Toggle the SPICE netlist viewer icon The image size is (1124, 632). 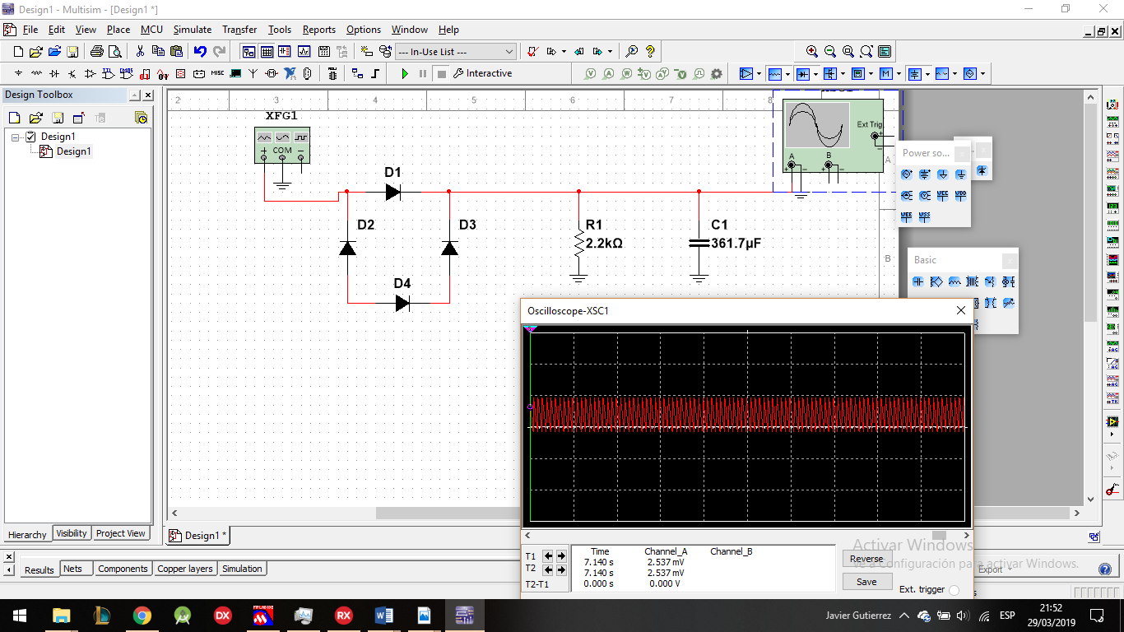[x=286, y=51]
